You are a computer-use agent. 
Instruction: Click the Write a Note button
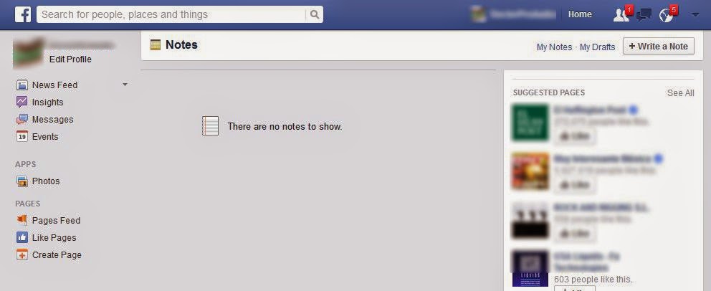659,47
